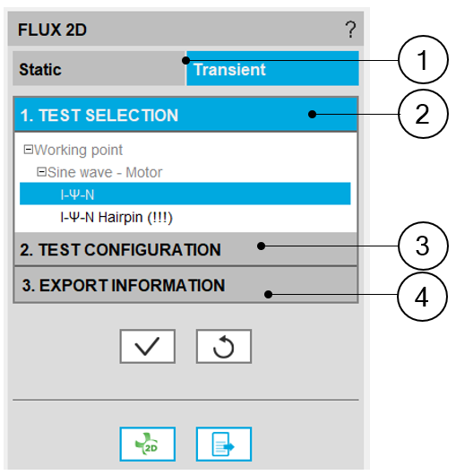The width and height of the screenshot is (456, 475).
Task: Click callout circle number 2
Action: coord(422,114)
